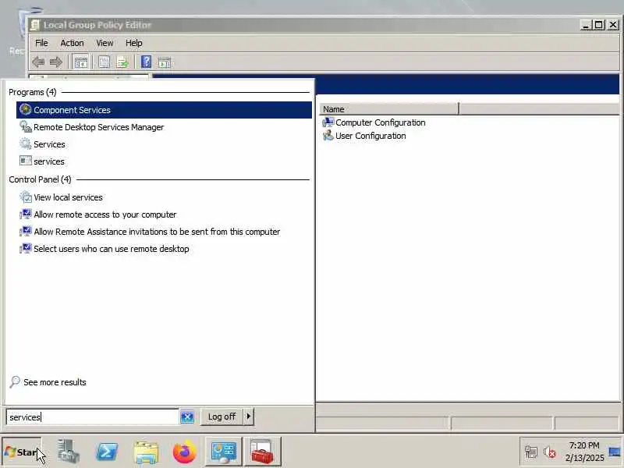
Task: Toggle the Show/Hide Console Tree toolbar icon
Action: click(x=81, y=62)
